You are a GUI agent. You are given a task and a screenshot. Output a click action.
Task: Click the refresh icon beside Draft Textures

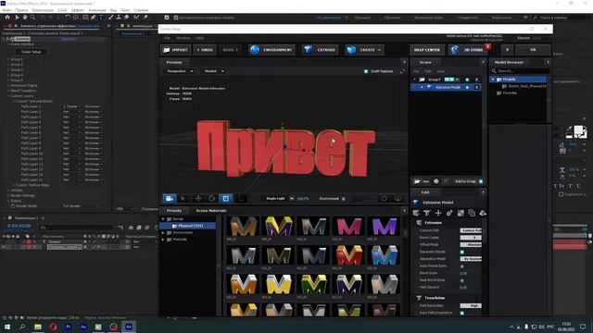[402, 71]
